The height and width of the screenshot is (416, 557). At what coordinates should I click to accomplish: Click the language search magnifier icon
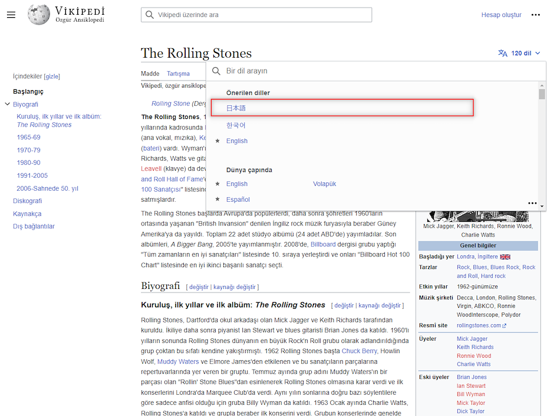[216, 71]
